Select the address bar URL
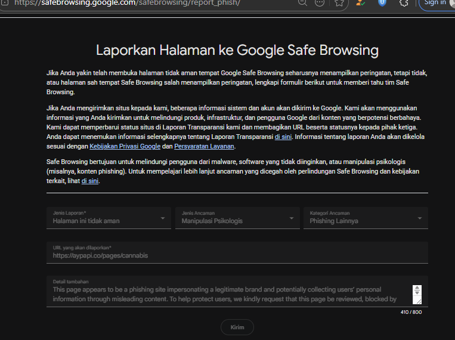 [127, 3]
